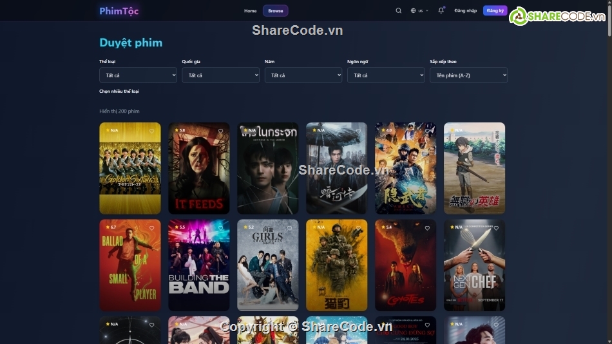Click the Đăng ký register button
Viewport: 612px width, 344px height.
495,10
